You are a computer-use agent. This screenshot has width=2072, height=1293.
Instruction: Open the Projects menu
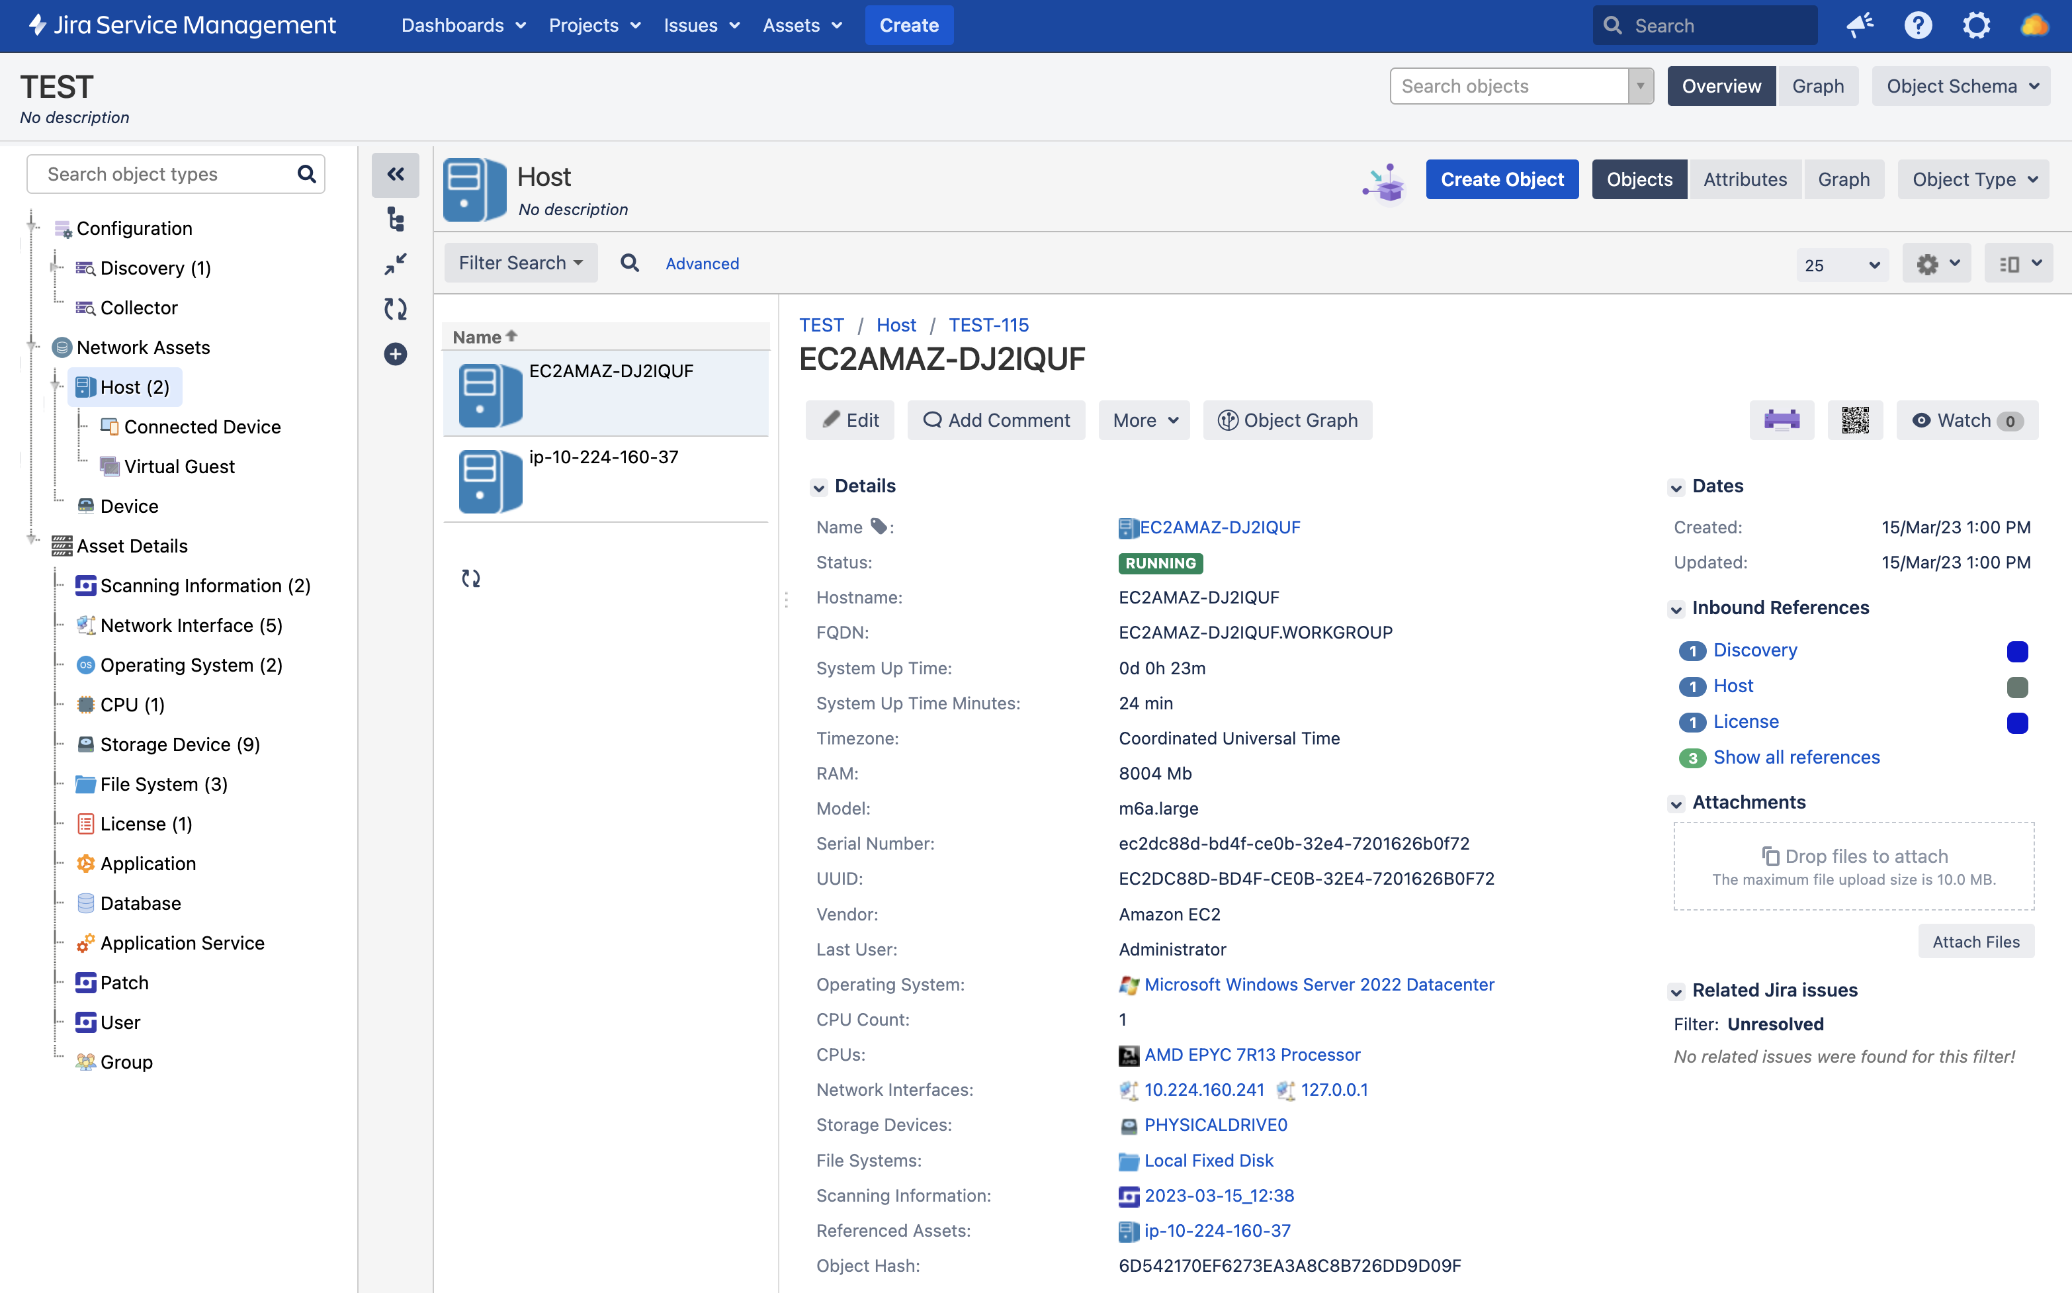click(x=595, y=24)
